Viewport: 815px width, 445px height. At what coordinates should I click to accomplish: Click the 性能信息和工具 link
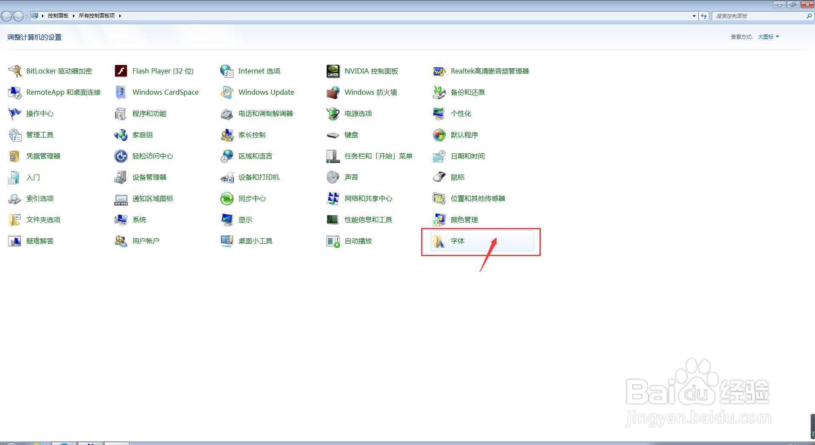pyautogui.click(x=368, y=220)
